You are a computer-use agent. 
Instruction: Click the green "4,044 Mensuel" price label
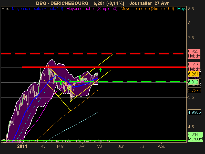point(195,137)
